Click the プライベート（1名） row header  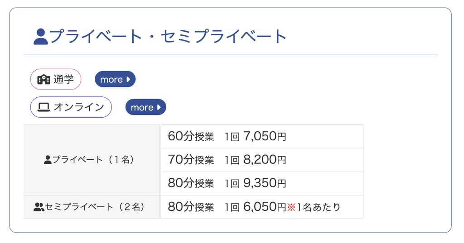coord(92,160)
